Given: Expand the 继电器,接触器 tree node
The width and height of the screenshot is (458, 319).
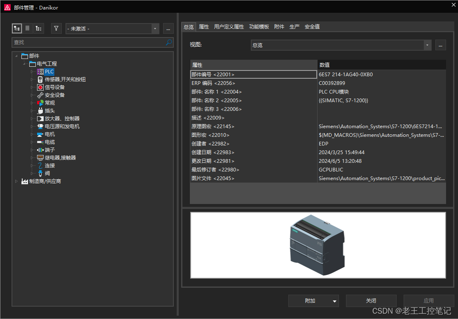Looking at the screenshot, I should click(x=32, y=158).
